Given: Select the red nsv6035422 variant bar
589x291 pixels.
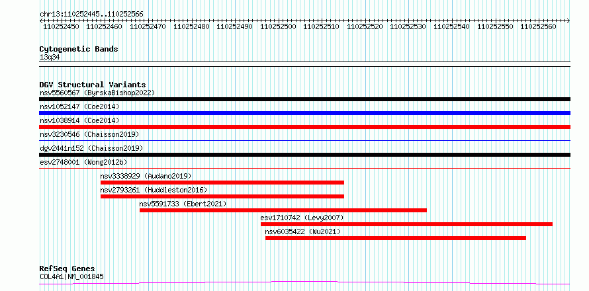Looking at the screenshot, I should [x=396, y=238].
